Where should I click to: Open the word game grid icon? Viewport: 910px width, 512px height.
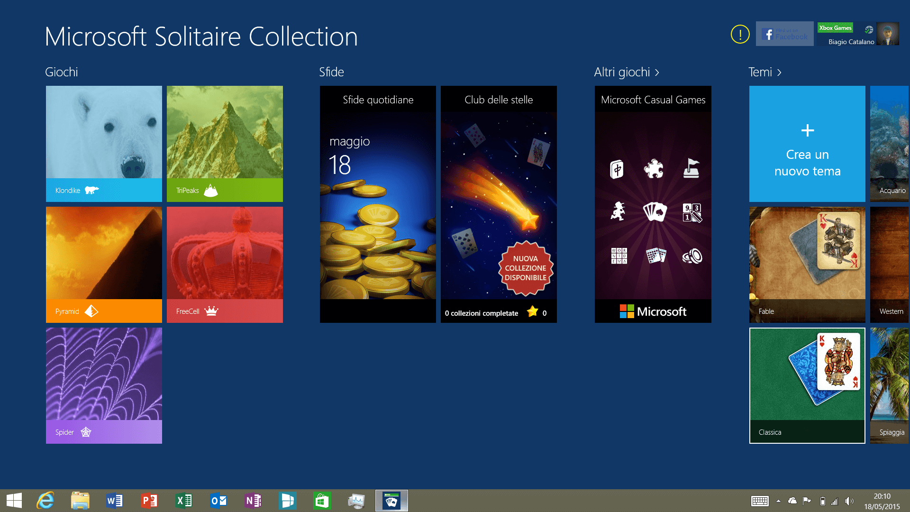(619, 256)
